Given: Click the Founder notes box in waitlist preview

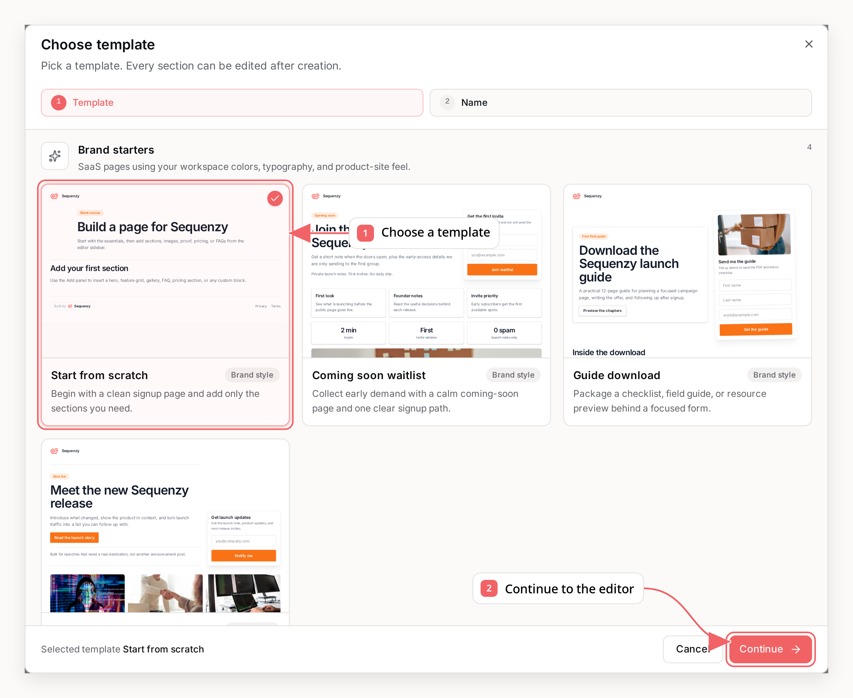Looking at the screenshot, I should [x=426, y=303].
